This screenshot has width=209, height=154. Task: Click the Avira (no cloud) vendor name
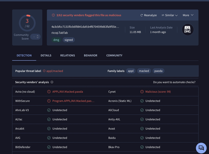25,92
